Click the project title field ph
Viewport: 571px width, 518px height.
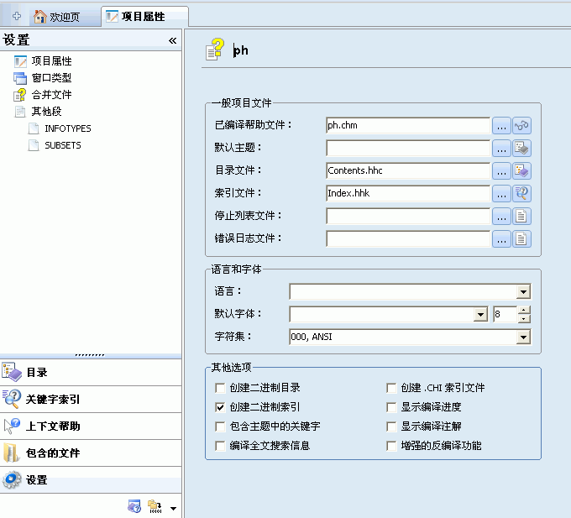click(241, 50)
